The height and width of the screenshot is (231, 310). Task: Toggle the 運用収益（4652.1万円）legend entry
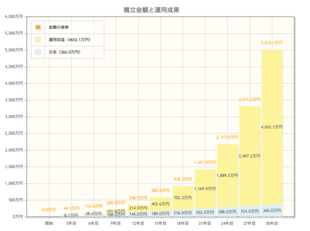point(70,39)
